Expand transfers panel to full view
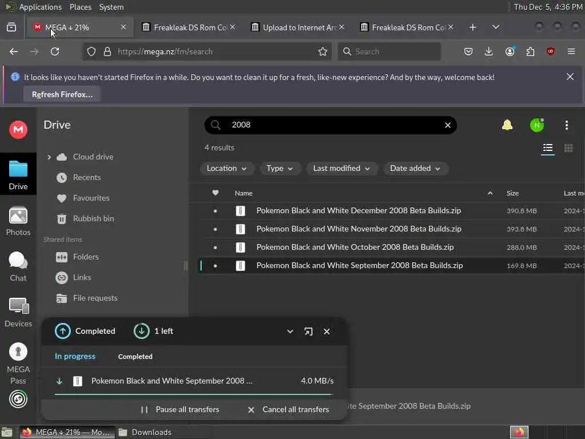The height and width of the screenshot is (439, 585). pyautogui.click(x=308, y=332)
